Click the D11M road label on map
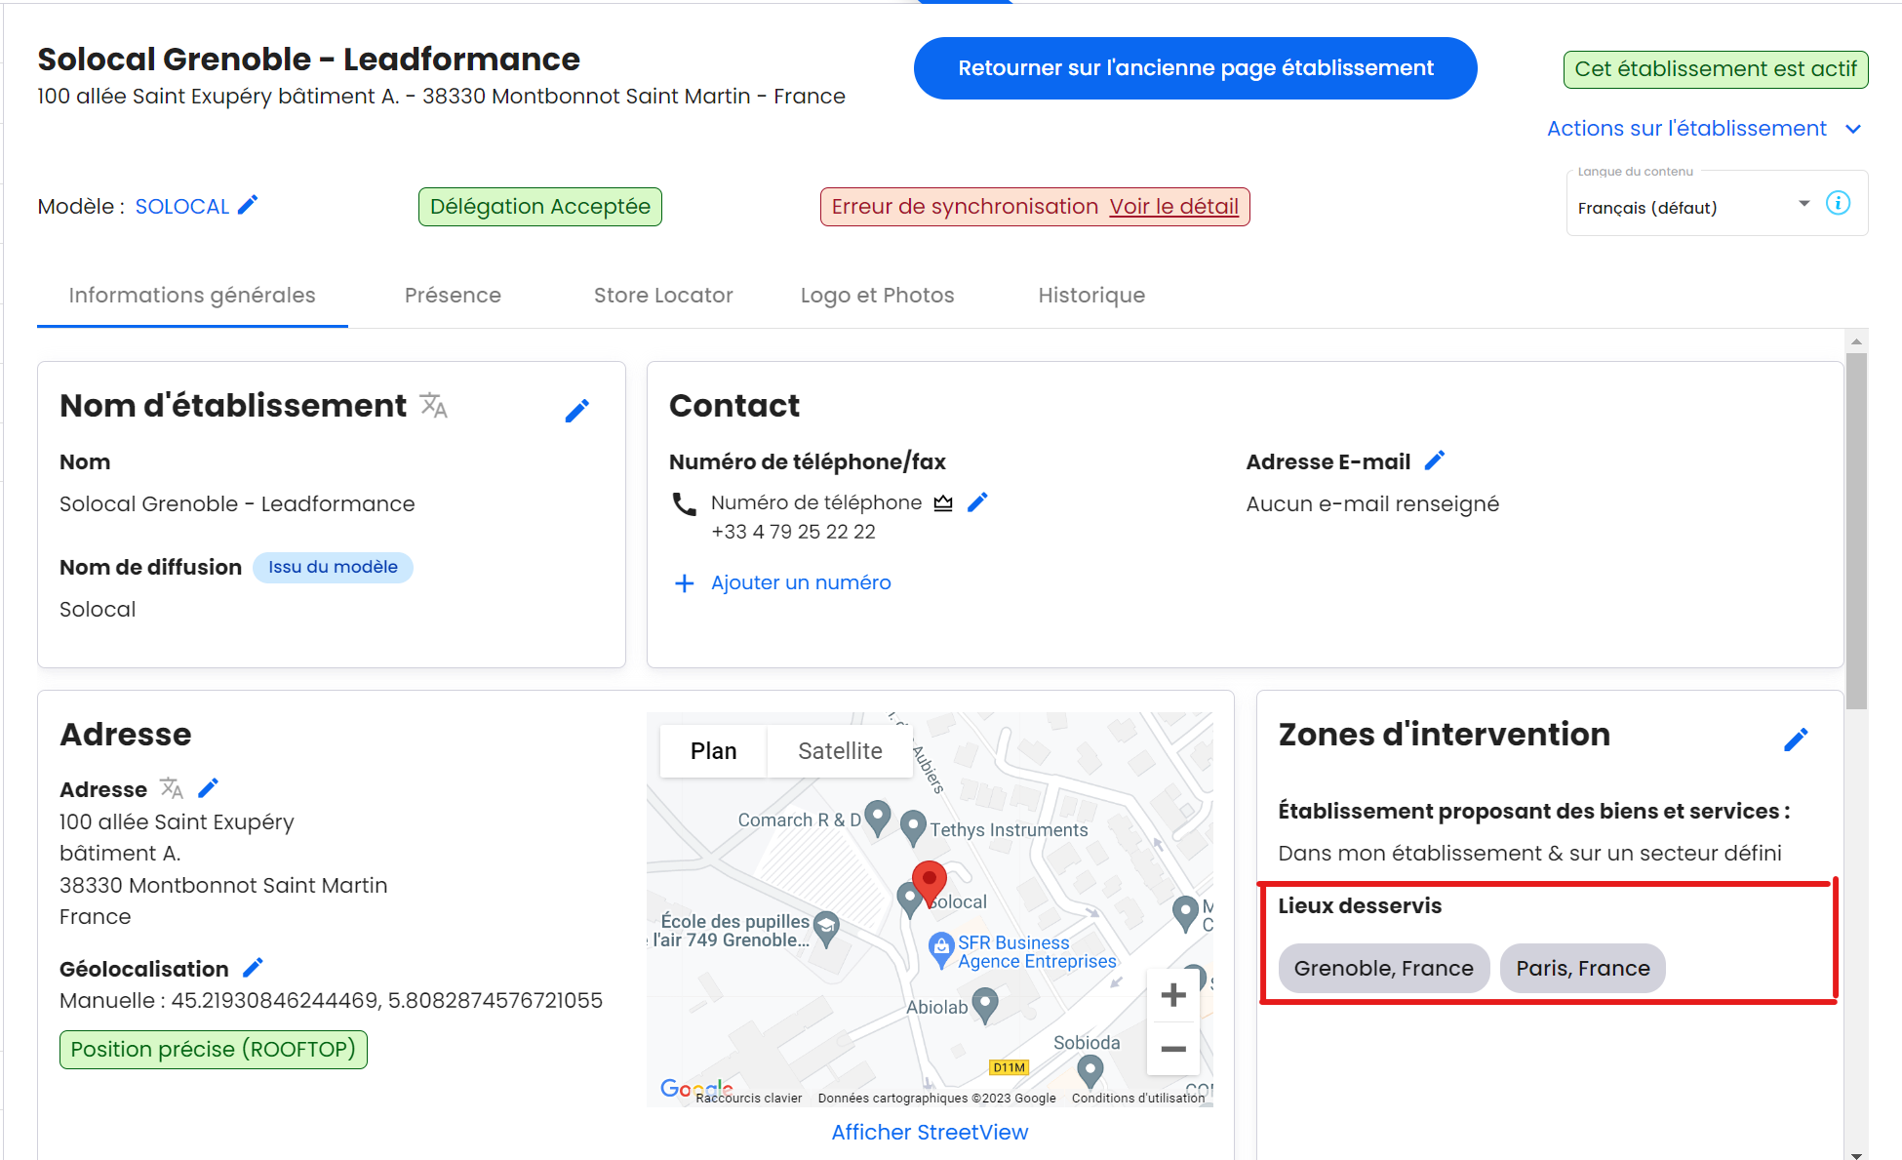 tap(1009, 1067)
